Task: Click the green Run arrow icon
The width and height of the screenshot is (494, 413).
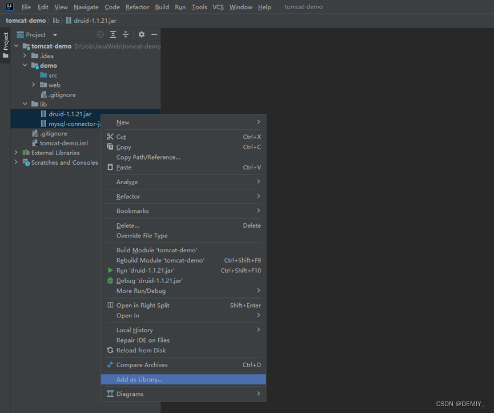Action: 110,271
